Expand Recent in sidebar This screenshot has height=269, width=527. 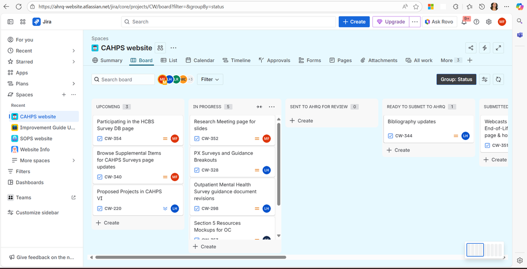74,51
